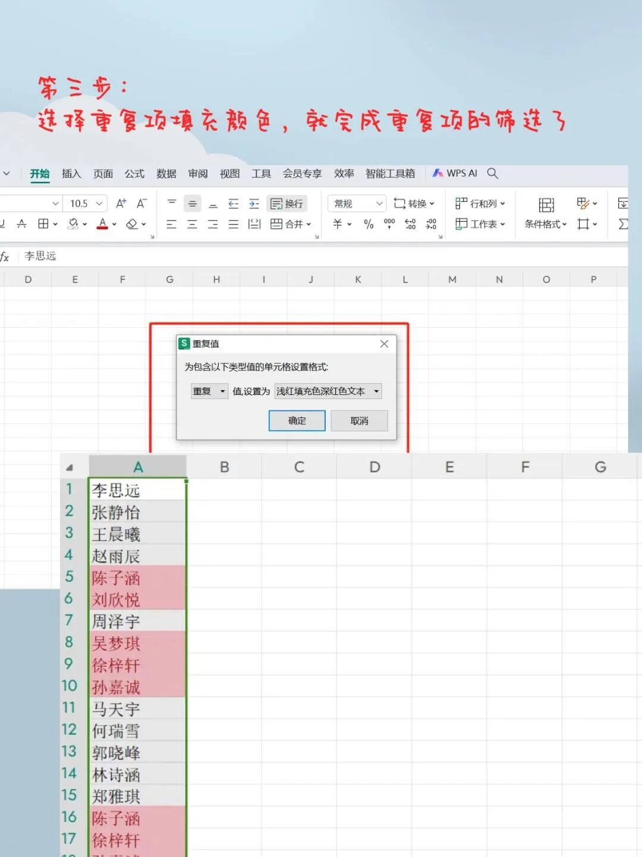The height and width of the screenshot is (857, 642).
Task: Decrease decimal places icon
Action: coord(431,224)
